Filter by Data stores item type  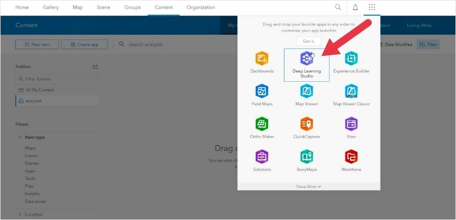[x=35, y=202]
